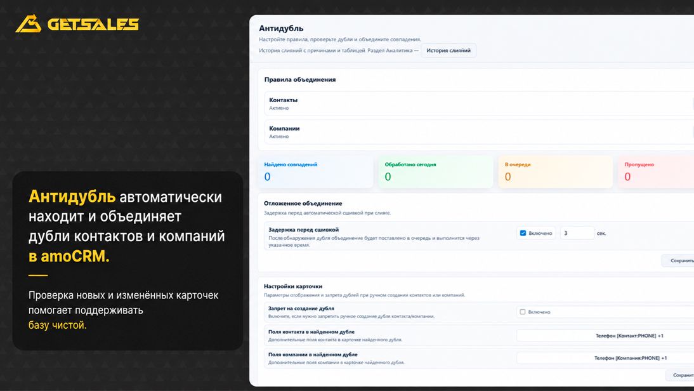This screenshot has height=391, width=694.
Task: Click the Антидубль page heading
Action: coord(281,29)
